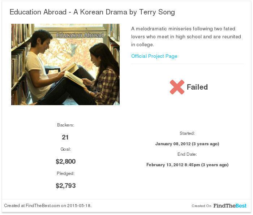
Task: Click the Failed status label
Action: 197,87
